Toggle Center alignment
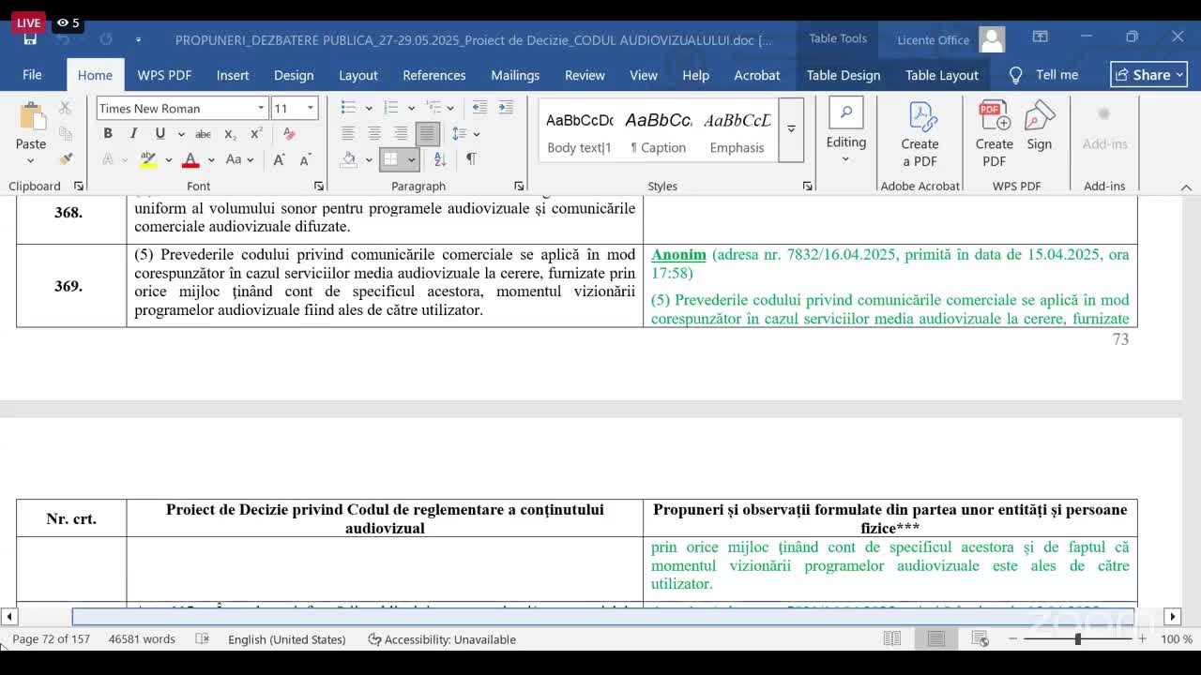The width and height of the screenshot is (1201, 675). pyautogui.click(x=374, y=134)
